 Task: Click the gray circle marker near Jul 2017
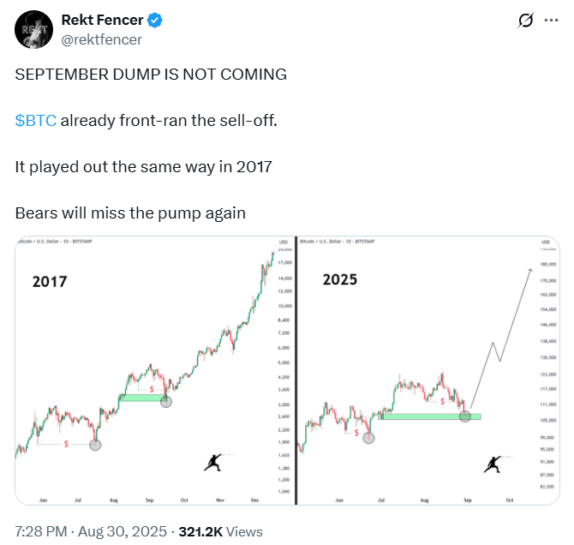click(95, 445)
